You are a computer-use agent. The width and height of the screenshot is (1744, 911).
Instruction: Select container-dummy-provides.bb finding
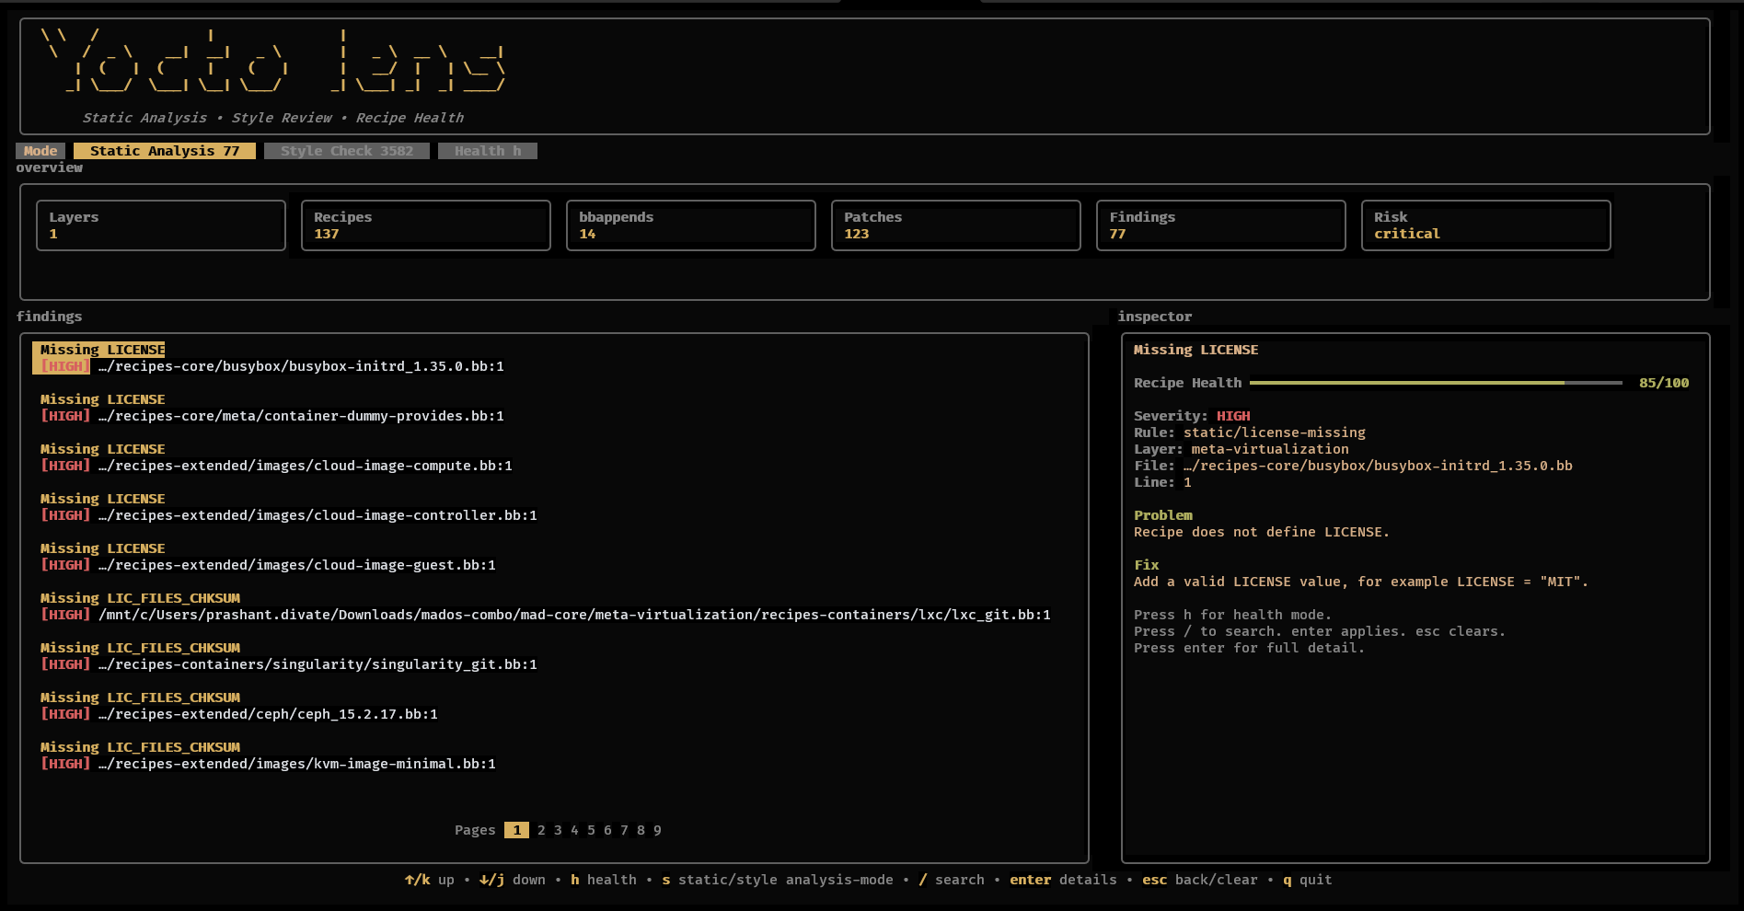click(x=271, y=408)
